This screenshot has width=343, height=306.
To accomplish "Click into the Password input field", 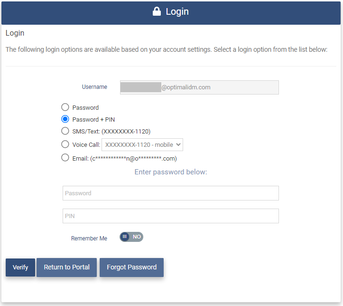I will 170,193.
